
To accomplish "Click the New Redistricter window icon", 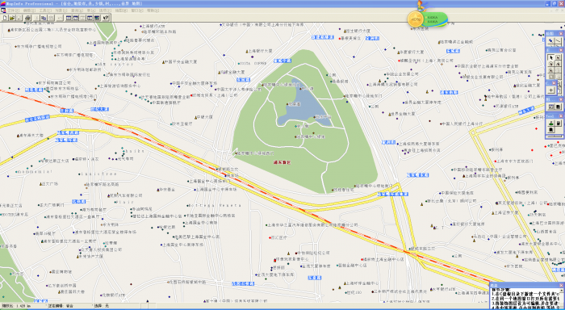I will click(x=97, y=18).
